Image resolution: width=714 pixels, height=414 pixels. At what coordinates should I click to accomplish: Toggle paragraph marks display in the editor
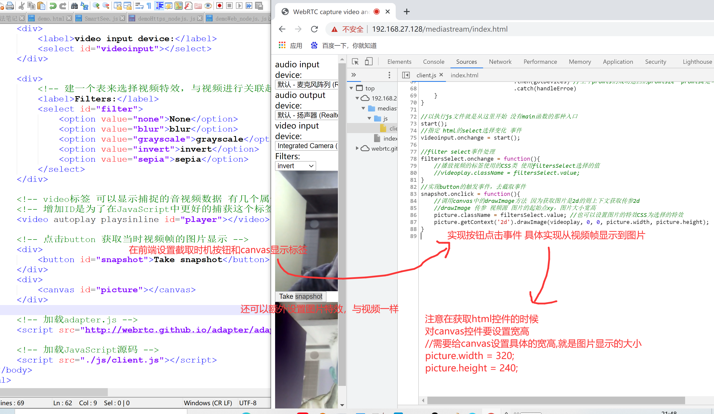(148, 5)
